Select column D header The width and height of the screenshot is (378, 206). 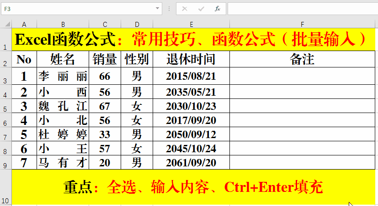137,24
